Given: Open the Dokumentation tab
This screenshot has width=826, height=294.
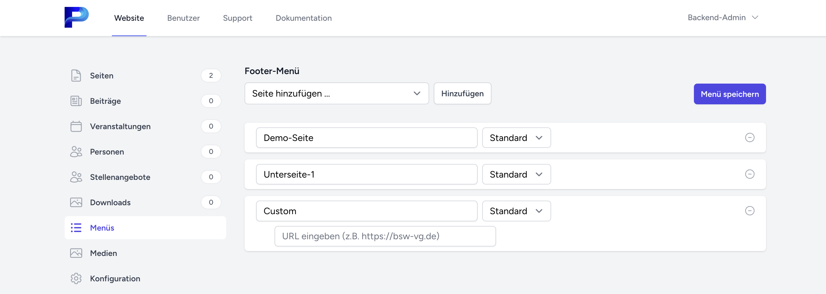Looking at the screenshot, I should 303,18.
